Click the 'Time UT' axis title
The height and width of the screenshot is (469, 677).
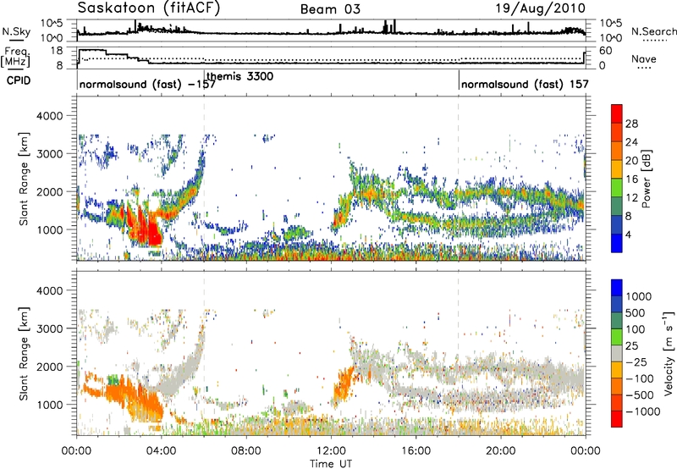point(331,464)
